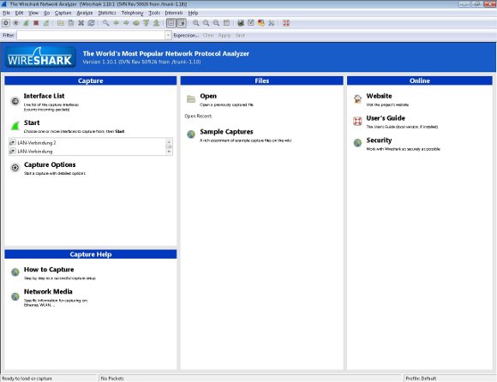Open Sample Captures link

point(226,132)
